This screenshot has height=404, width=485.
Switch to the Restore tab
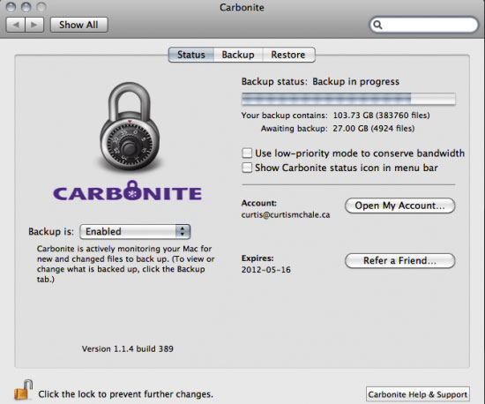pos(288,55)
